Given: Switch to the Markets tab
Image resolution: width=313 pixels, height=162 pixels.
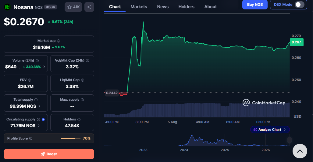Looking at the screenshot, I should [x=139, y=7].
